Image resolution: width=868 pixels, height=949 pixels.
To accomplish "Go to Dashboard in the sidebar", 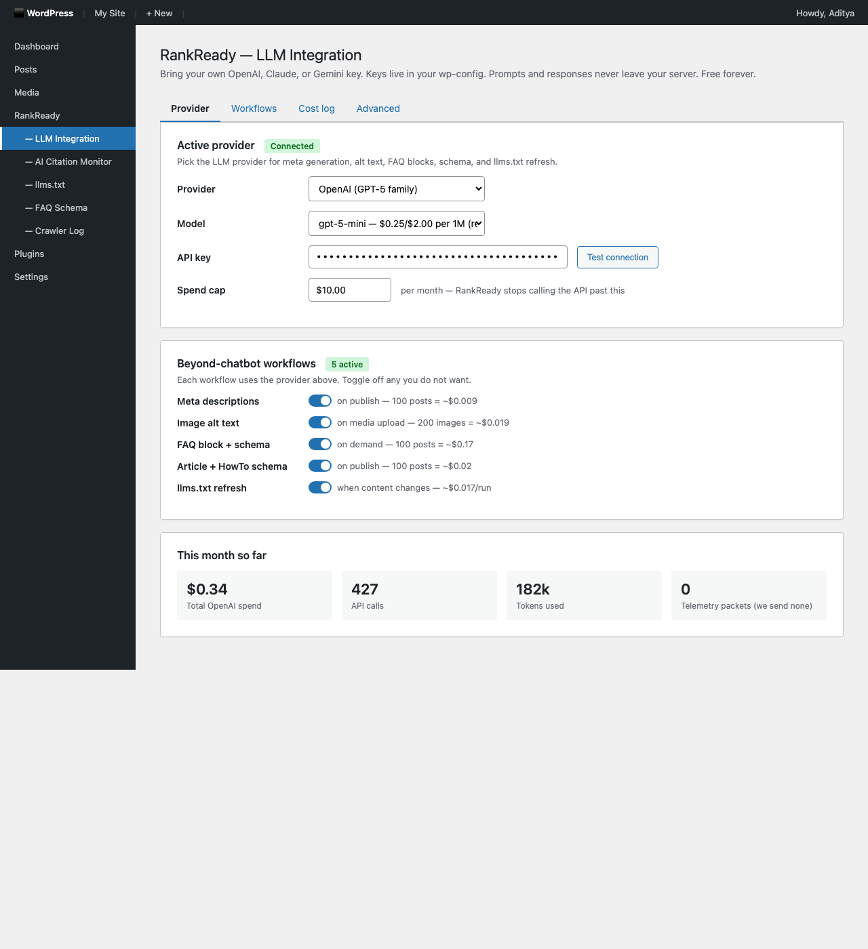I will tap(68, 46).
